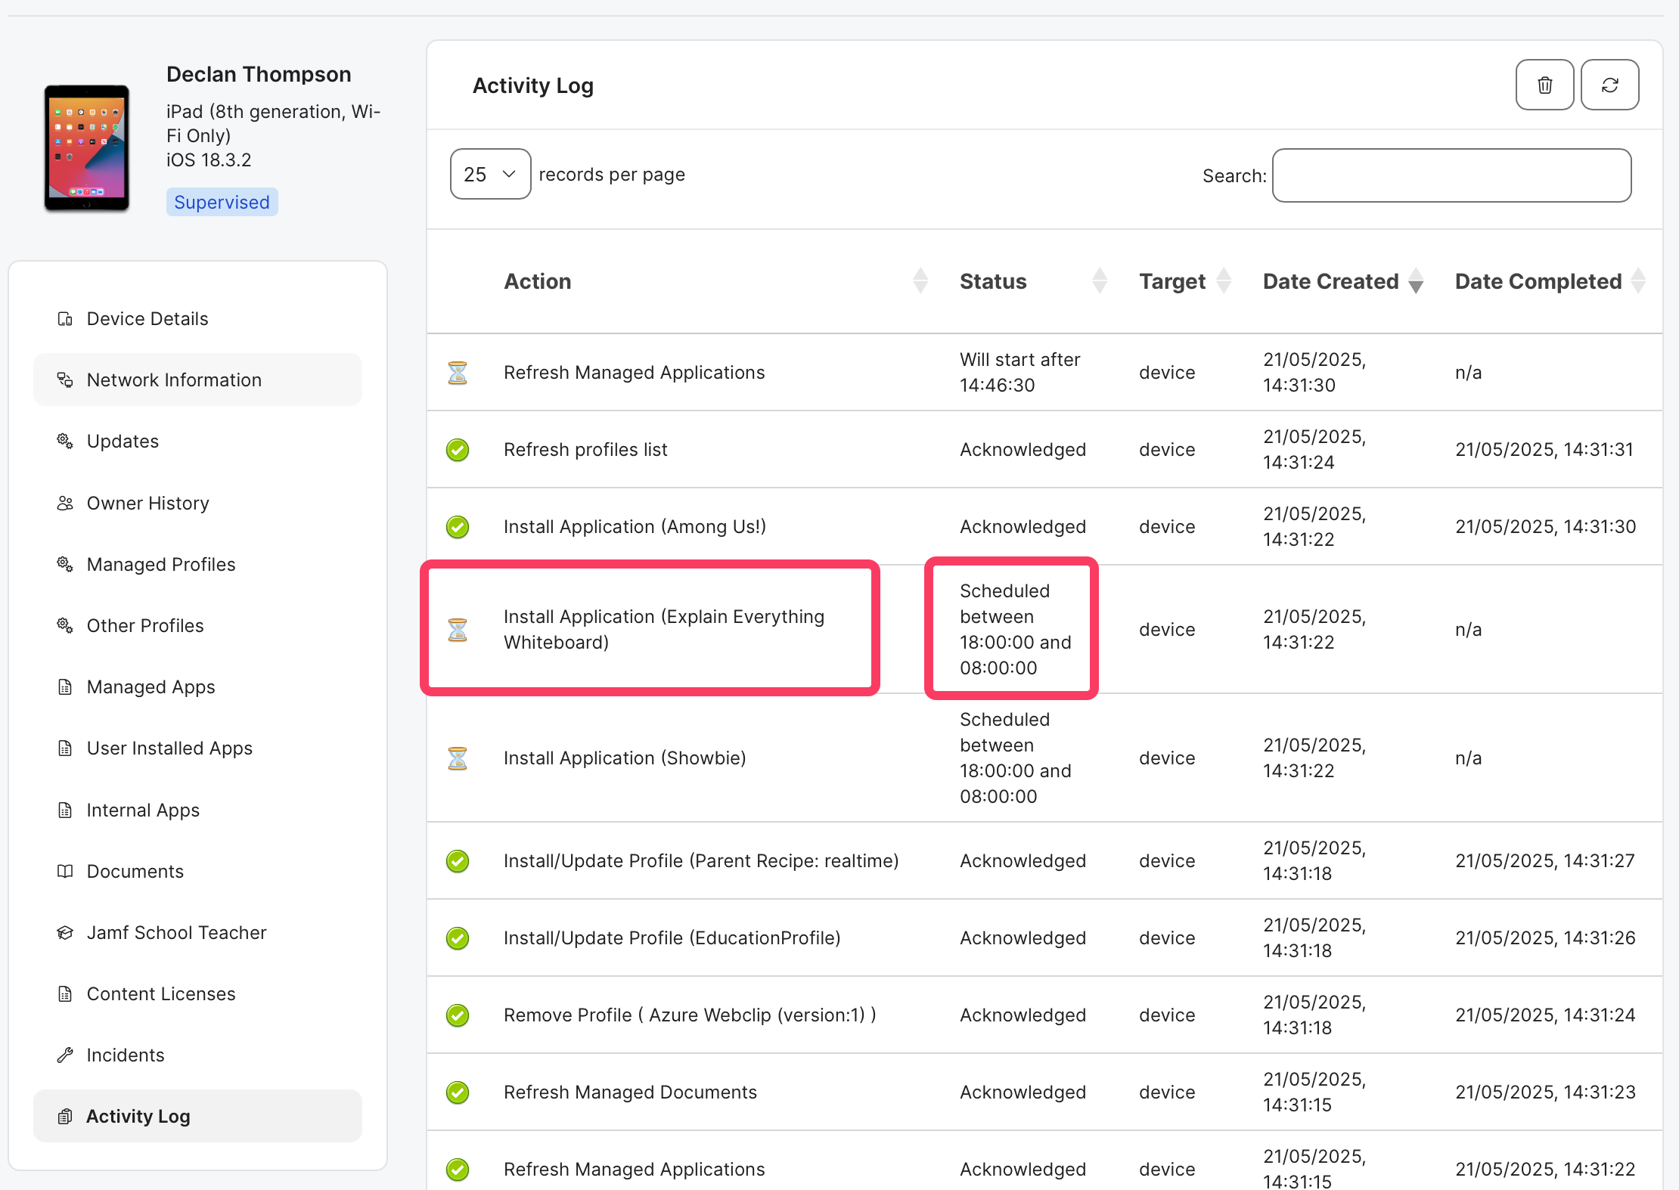Select Activity Log in sidebar
Screen dimensions: 1679x1190
click(197, 1116)
